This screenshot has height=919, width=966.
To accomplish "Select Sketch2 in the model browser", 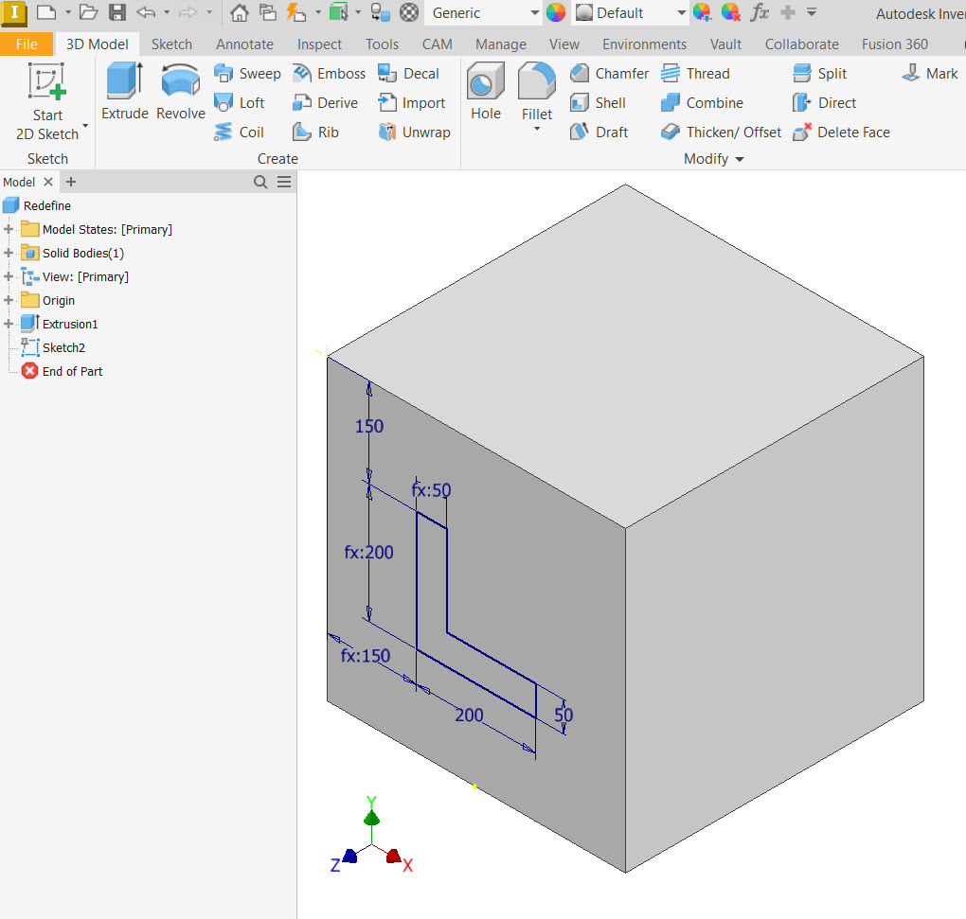I will (x=63, y=347).
